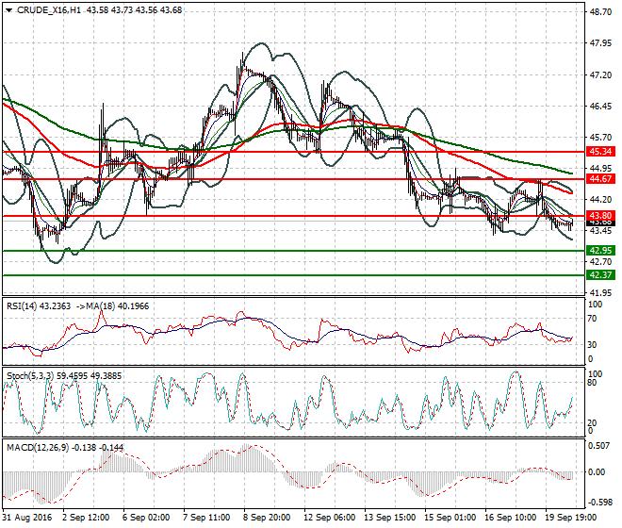Click the 44.20 price axis value

tap(600, 199)
